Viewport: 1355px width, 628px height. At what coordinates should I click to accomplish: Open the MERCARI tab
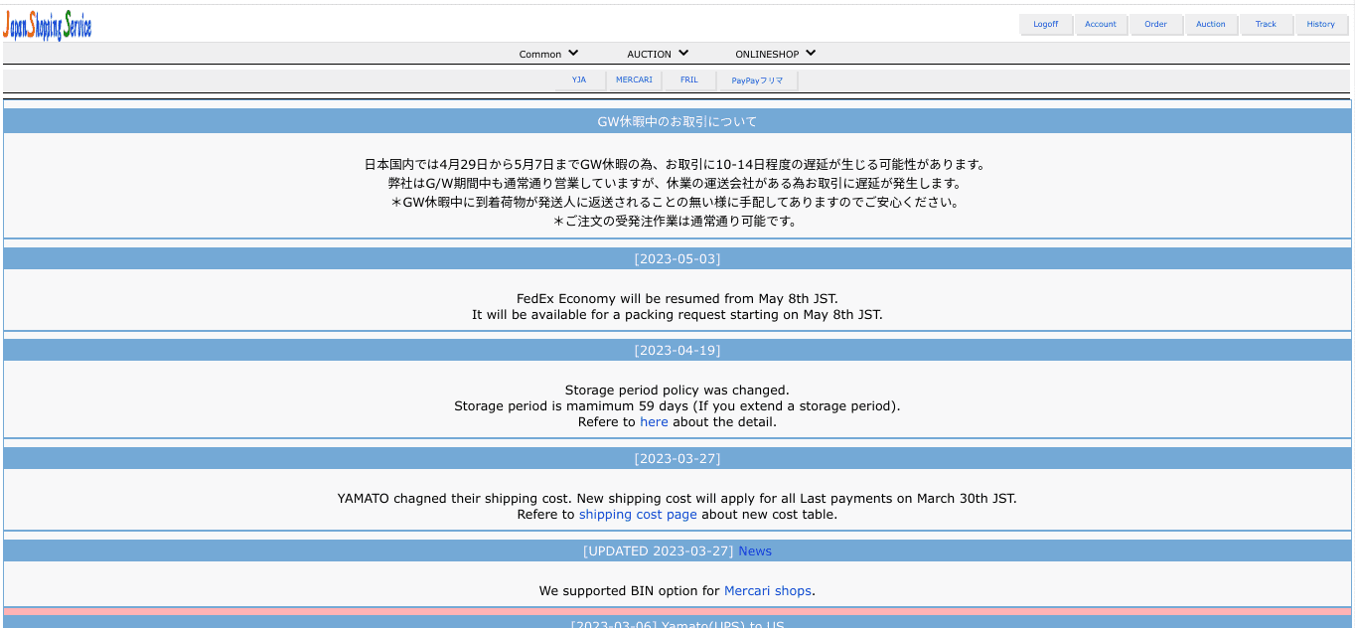coord(634,79)
